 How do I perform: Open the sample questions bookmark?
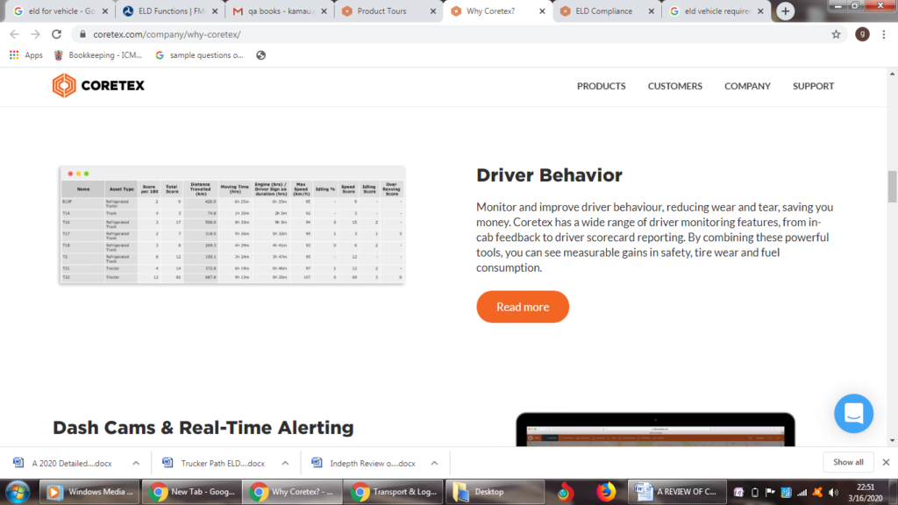(x=199, y=55)
